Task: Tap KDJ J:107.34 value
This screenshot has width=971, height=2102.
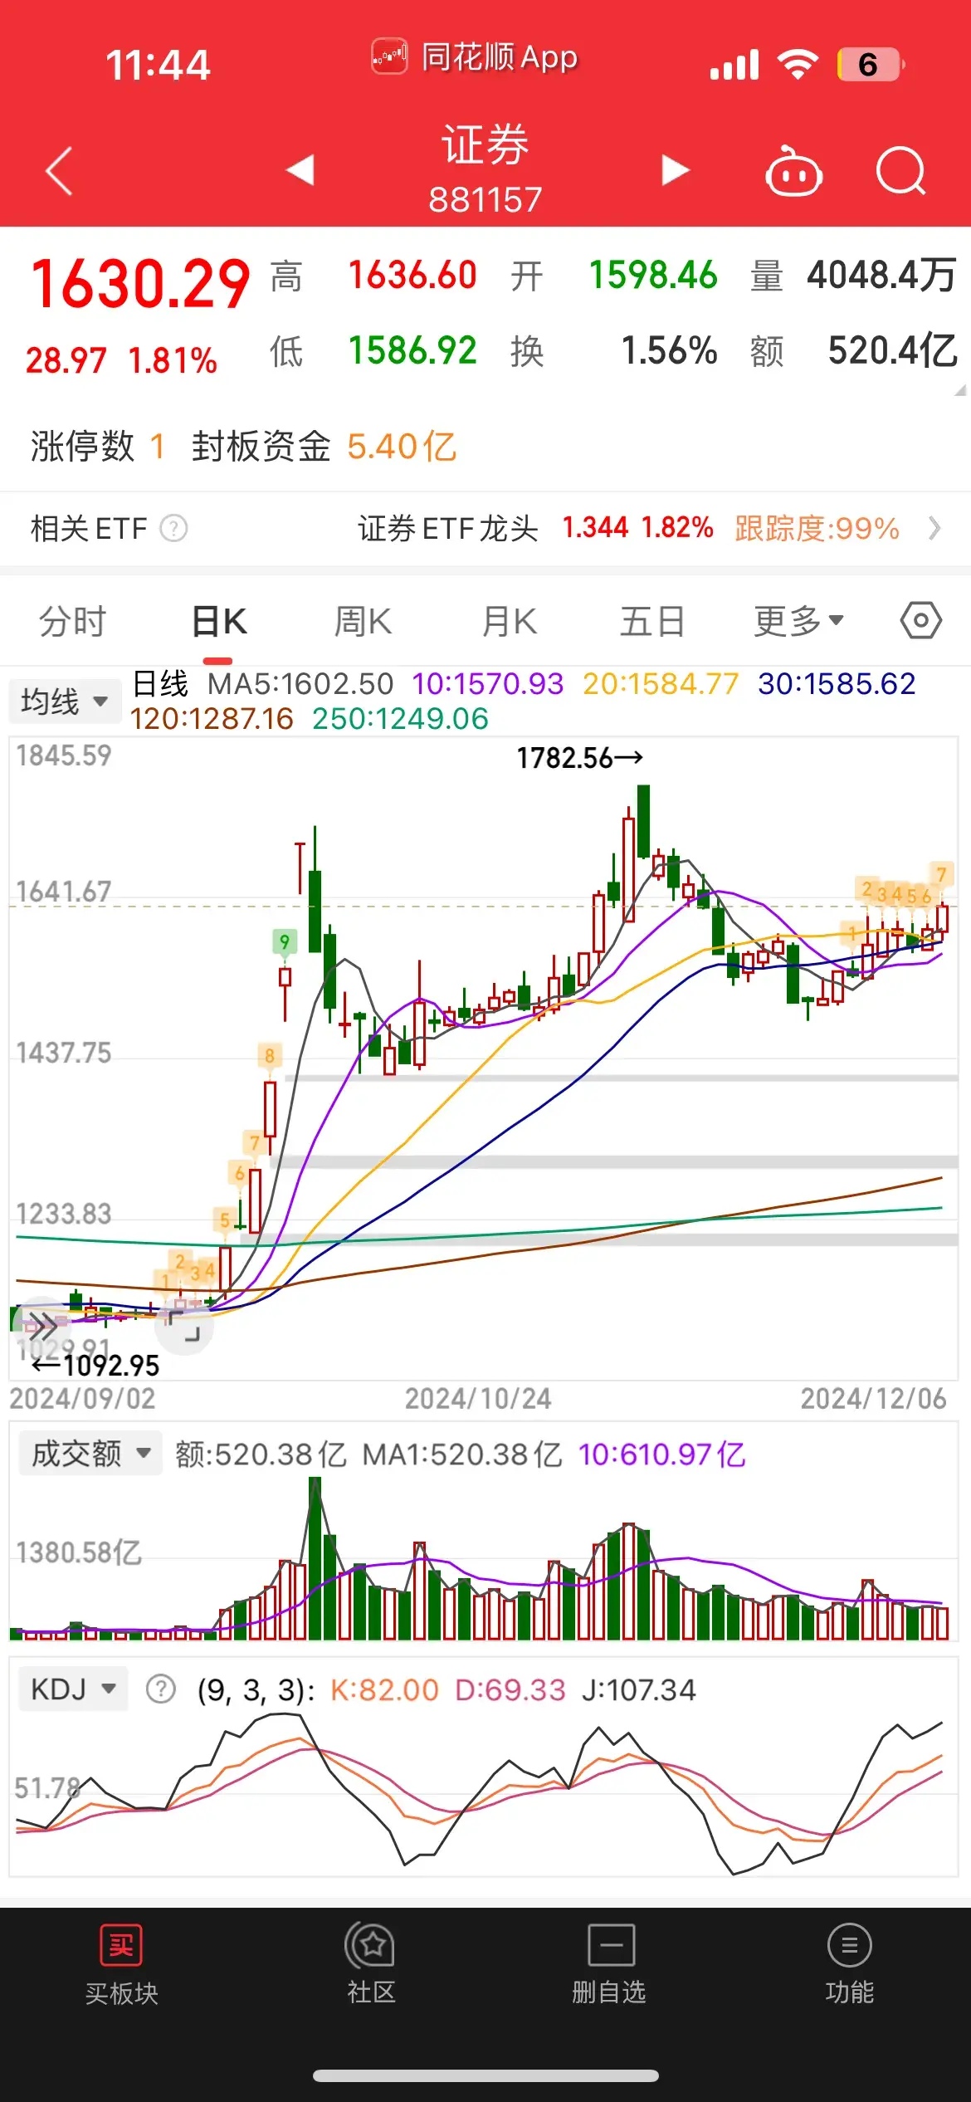Action: click(638, 1689)
